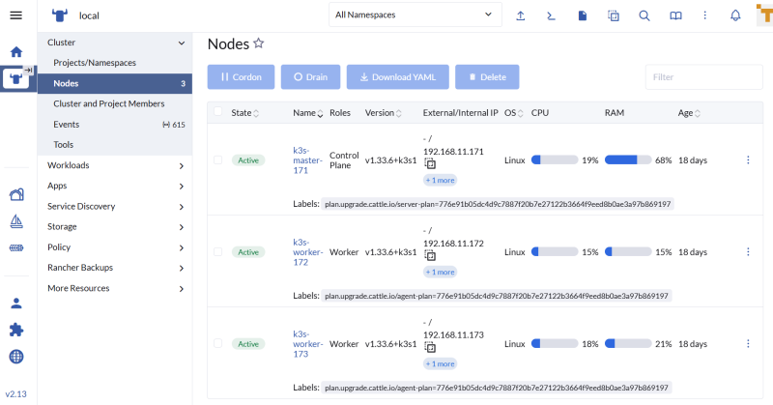Open the k3s-worker-172 node link
This screenshot has width=773, height=405.
(x=307, y=252)
